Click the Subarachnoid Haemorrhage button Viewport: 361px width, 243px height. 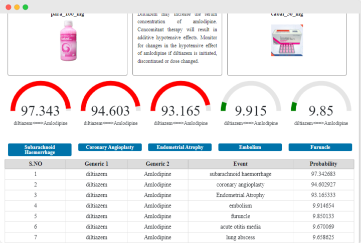coord(40,149)
